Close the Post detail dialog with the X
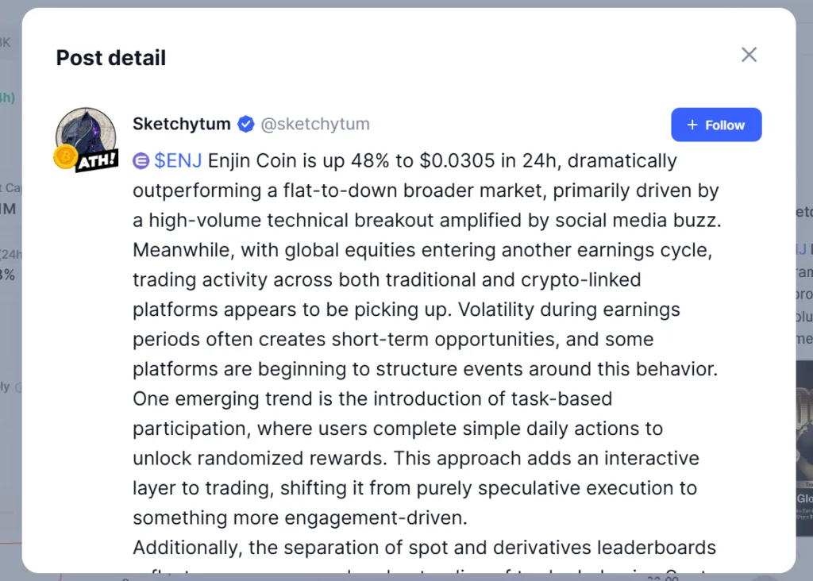 tap(749, 55)
